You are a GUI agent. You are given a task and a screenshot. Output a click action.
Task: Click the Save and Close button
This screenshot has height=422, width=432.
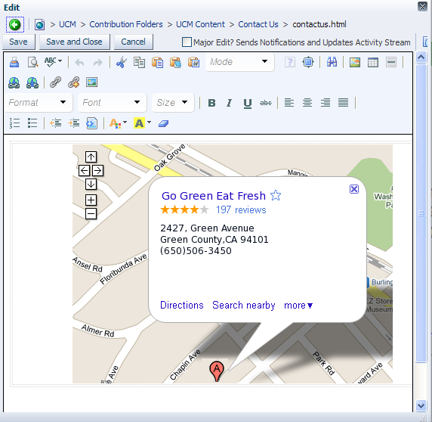pos(74,42)
